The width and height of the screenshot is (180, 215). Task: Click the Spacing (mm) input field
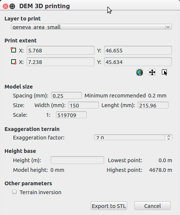point(67,96)
